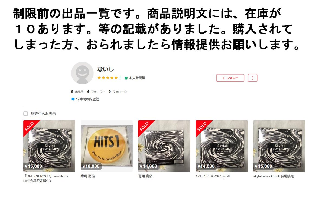Click the ないし profile avatar icon
325x218 pixels.
(82, 73)
